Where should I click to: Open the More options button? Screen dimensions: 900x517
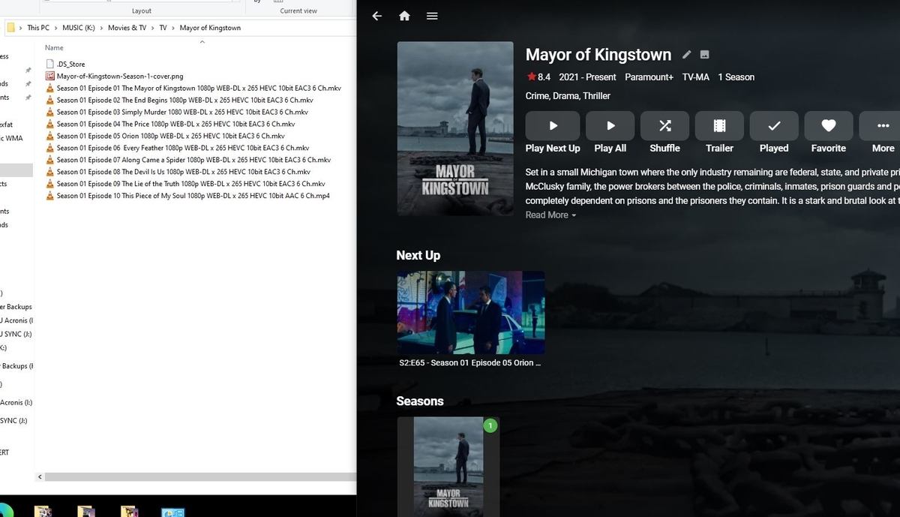click(882, 126)
